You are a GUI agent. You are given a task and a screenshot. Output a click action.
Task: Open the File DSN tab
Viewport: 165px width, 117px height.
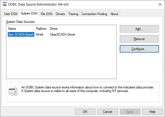click(x=47, y=14)
